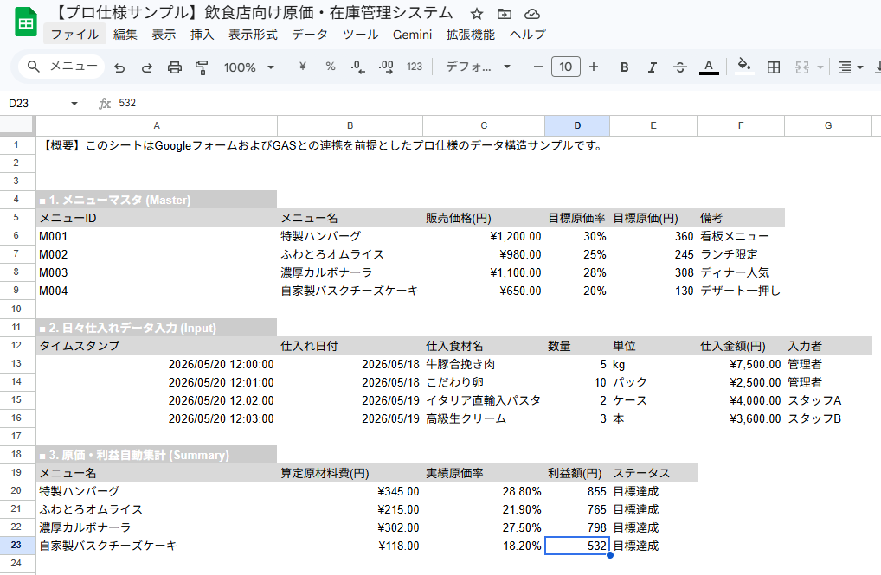Open the 挿入 menu

[x=203, y=35]
